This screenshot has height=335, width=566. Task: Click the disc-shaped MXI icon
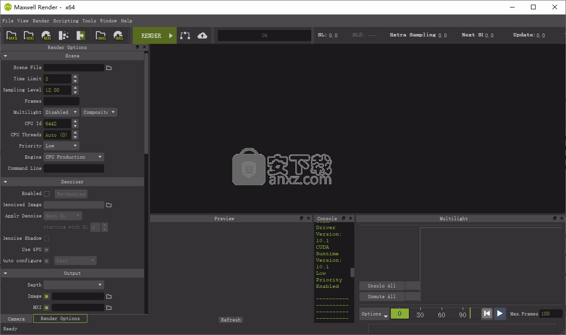coord(46,35)
